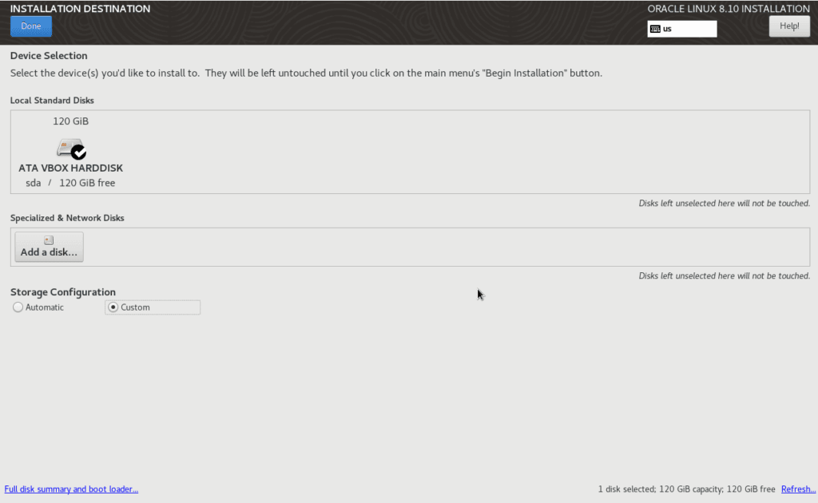Click the INSTALLATION DESTINATION title
This screenshot has width=818, height=503.
click(x=81, y=8)
